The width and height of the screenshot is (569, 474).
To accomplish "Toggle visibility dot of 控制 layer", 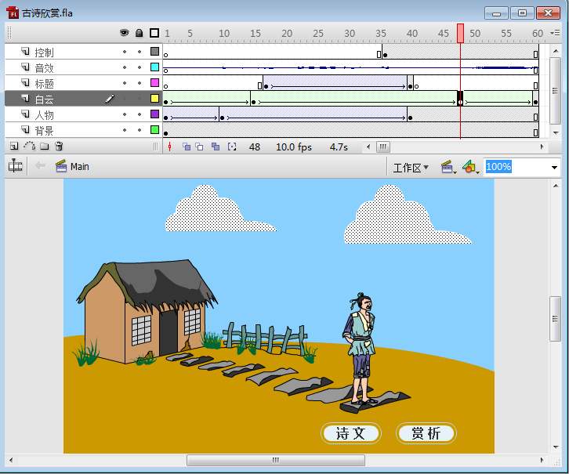I will click(x=125, y=52).
